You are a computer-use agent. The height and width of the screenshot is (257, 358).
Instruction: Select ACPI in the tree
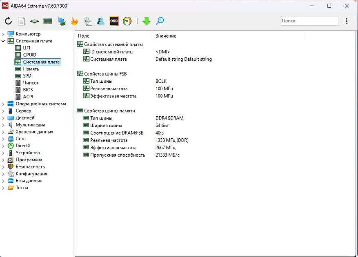(x=28, y=97)
